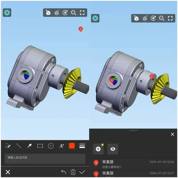Image resolution: width=178 pixels, height=178 pixels.
Task: Select red marker 3 in left viewport
Action: 81,29
